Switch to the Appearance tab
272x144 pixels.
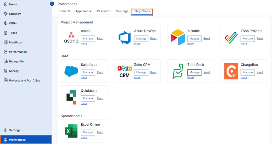[x=84, y=11]
